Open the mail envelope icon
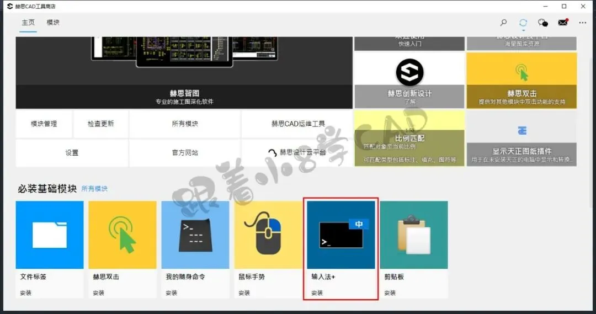Screen dimensions: 596x314 (563, 23)
